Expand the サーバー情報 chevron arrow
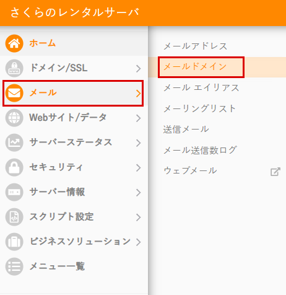This screenshot has width=286, height=295. point(139,192)
